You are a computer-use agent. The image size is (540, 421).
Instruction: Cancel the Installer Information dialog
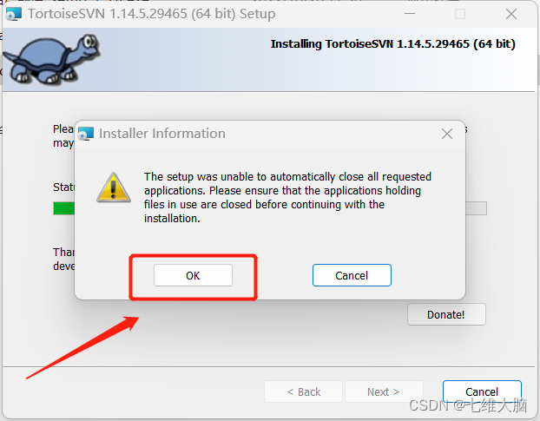pyautogui.click(x=352, y=275)
